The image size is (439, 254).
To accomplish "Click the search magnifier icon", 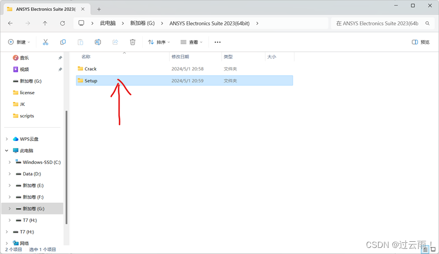I will 427,23.
